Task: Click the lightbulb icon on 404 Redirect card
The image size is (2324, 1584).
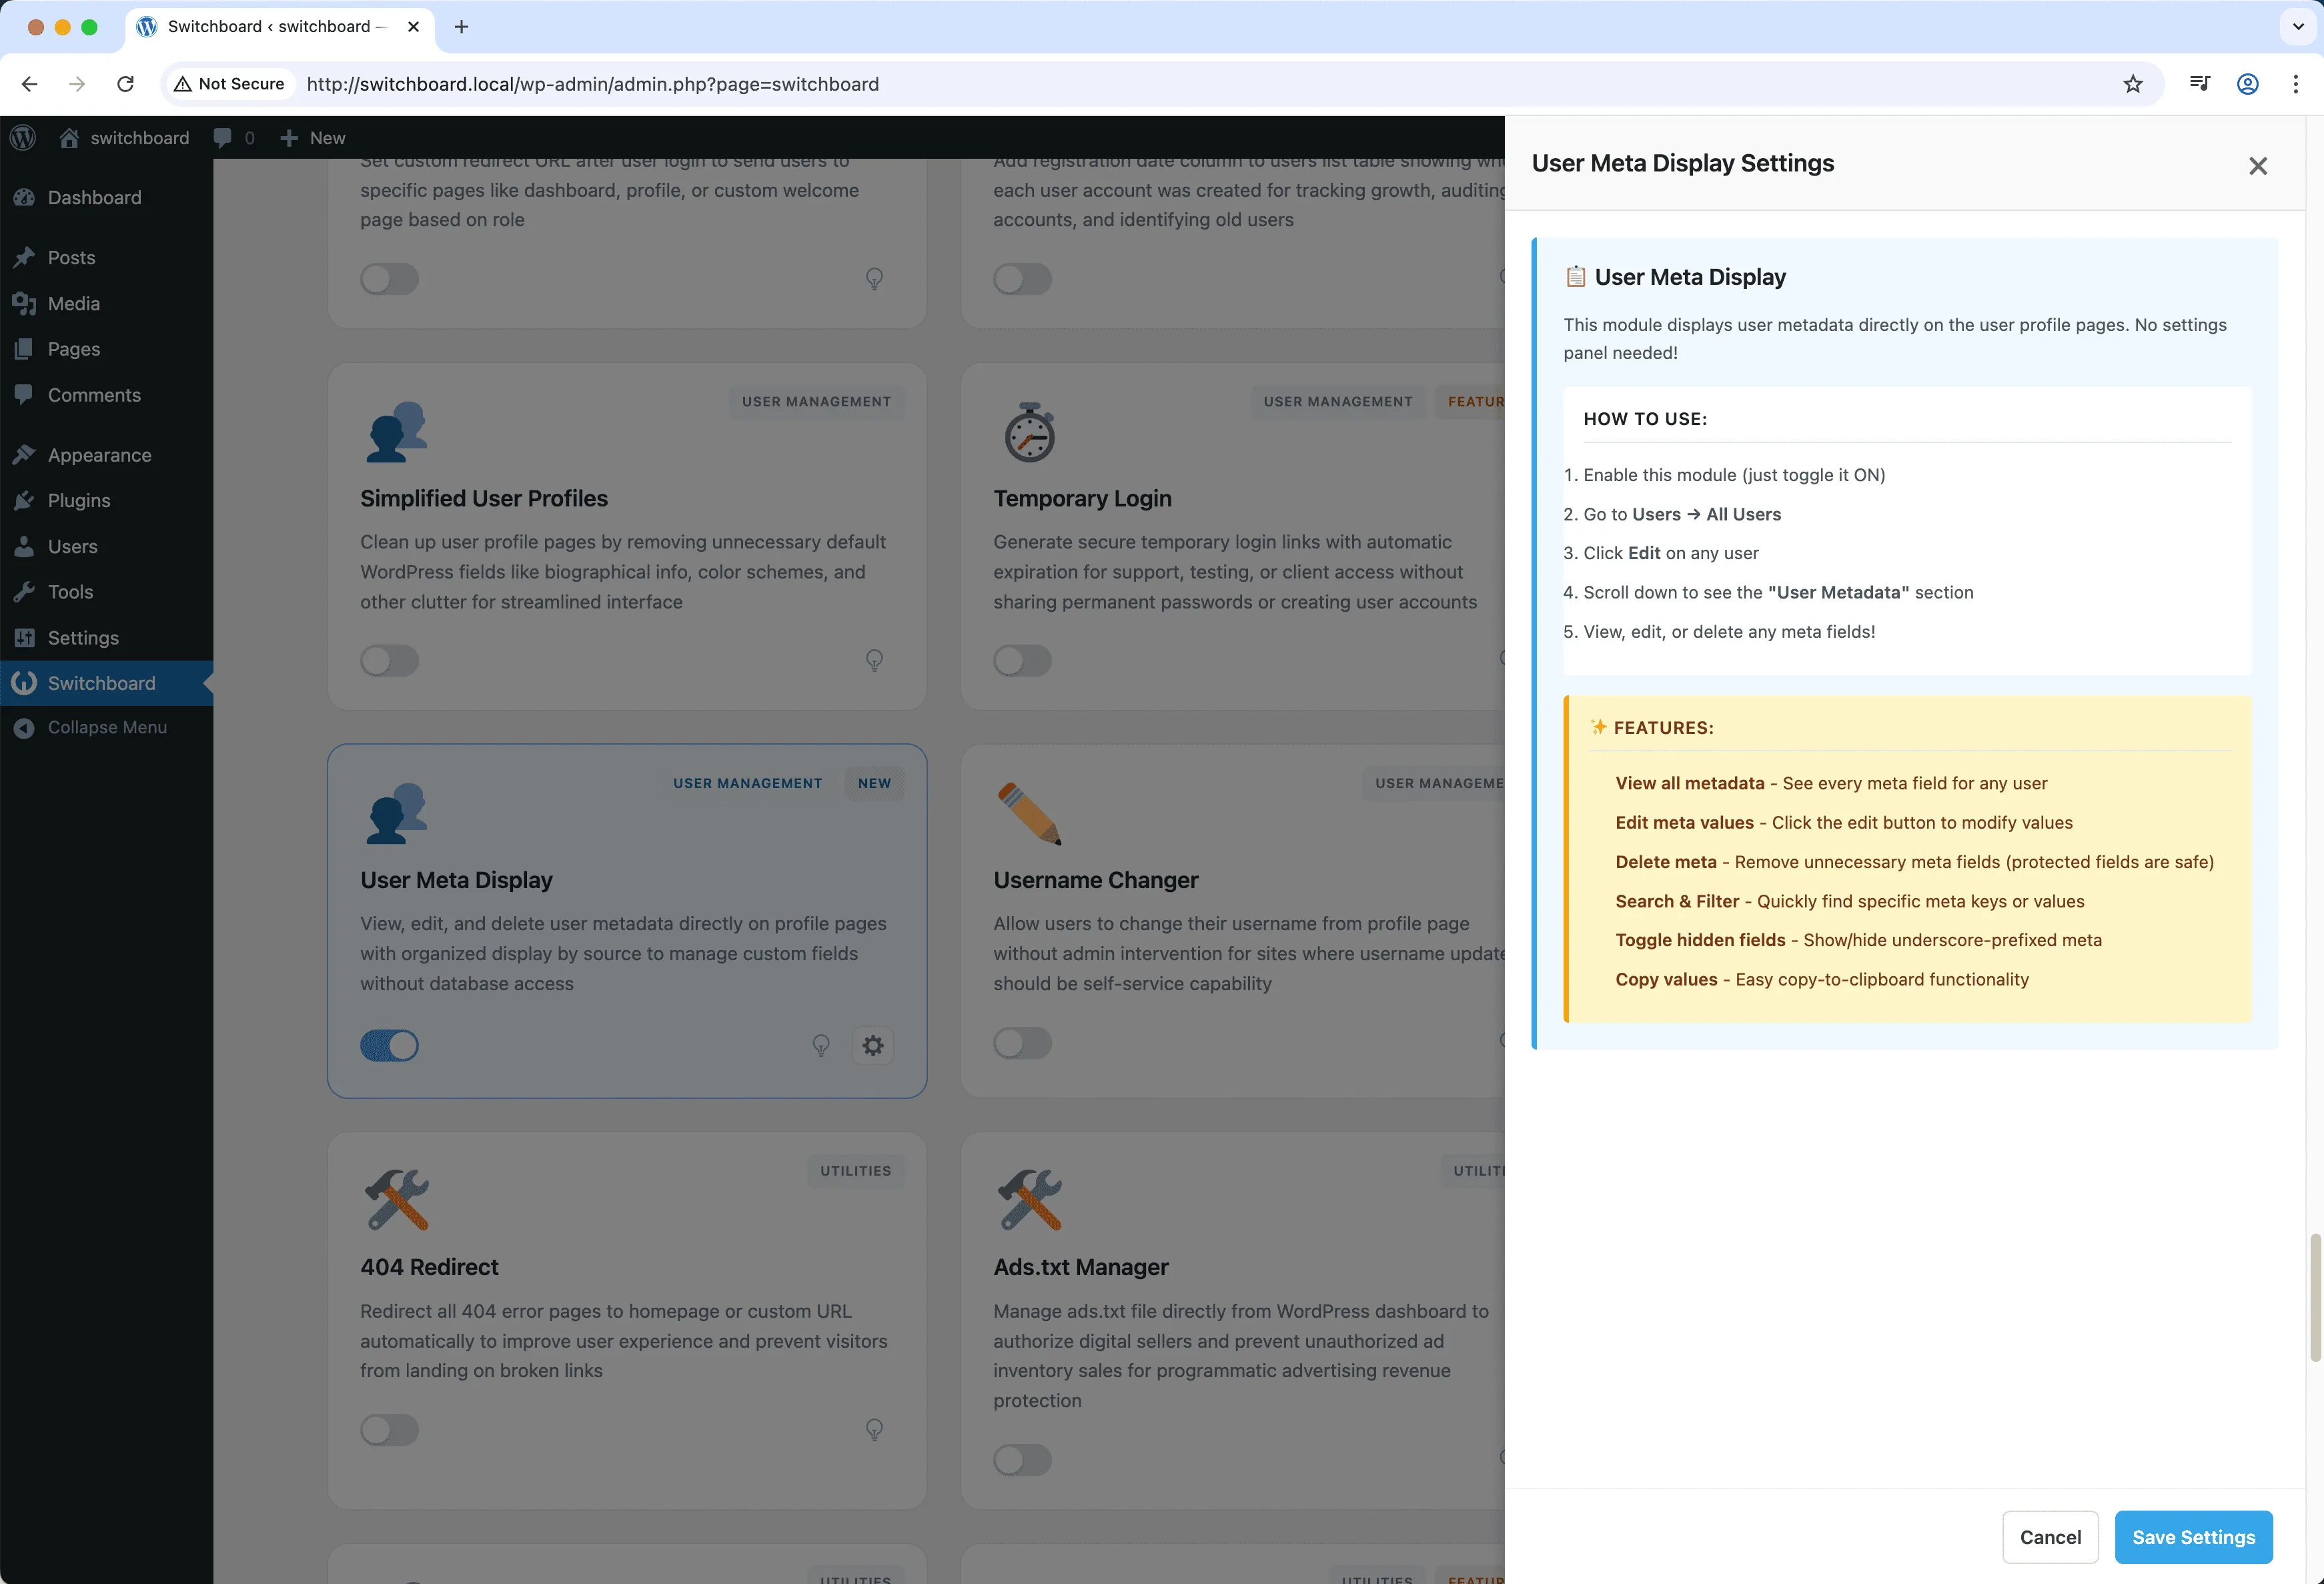Action: click(x=874, y=1430)
